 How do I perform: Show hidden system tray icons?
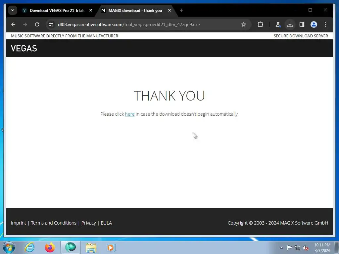pyautogui.click(x=281, y=248)
